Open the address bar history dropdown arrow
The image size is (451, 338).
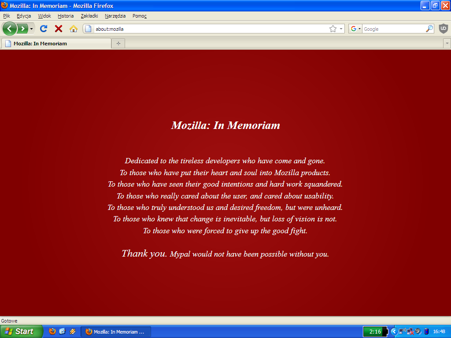pyautogui.click(x=341, y=29)
